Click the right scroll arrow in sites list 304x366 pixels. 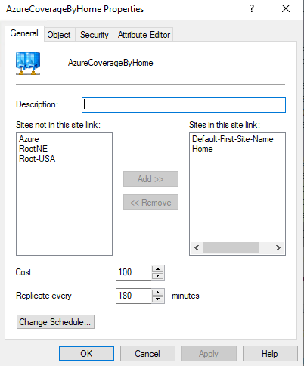point(278,248)
